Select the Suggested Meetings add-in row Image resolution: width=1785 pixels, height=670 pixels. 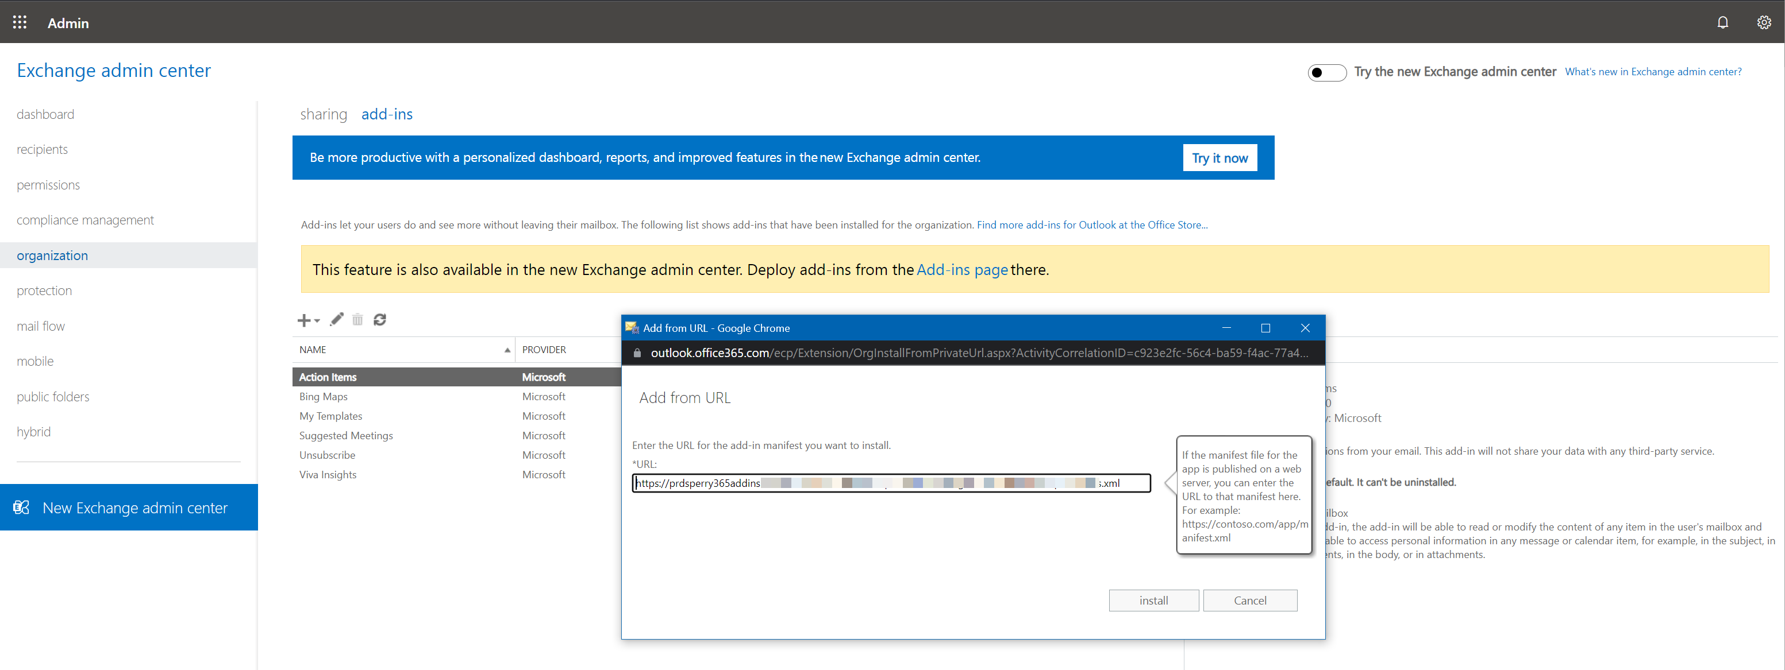coord(457,435)
